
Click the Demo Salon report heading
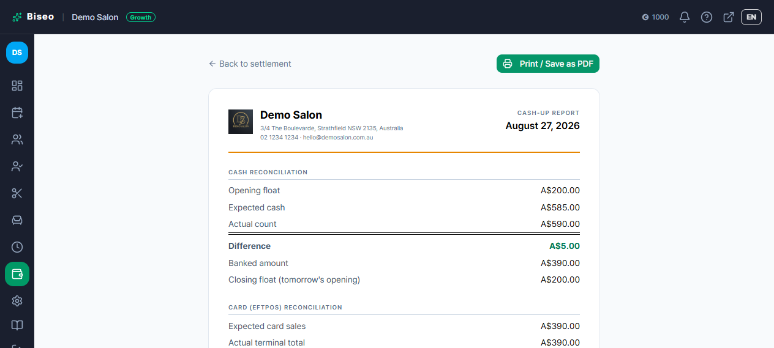[x=291, y=115]
